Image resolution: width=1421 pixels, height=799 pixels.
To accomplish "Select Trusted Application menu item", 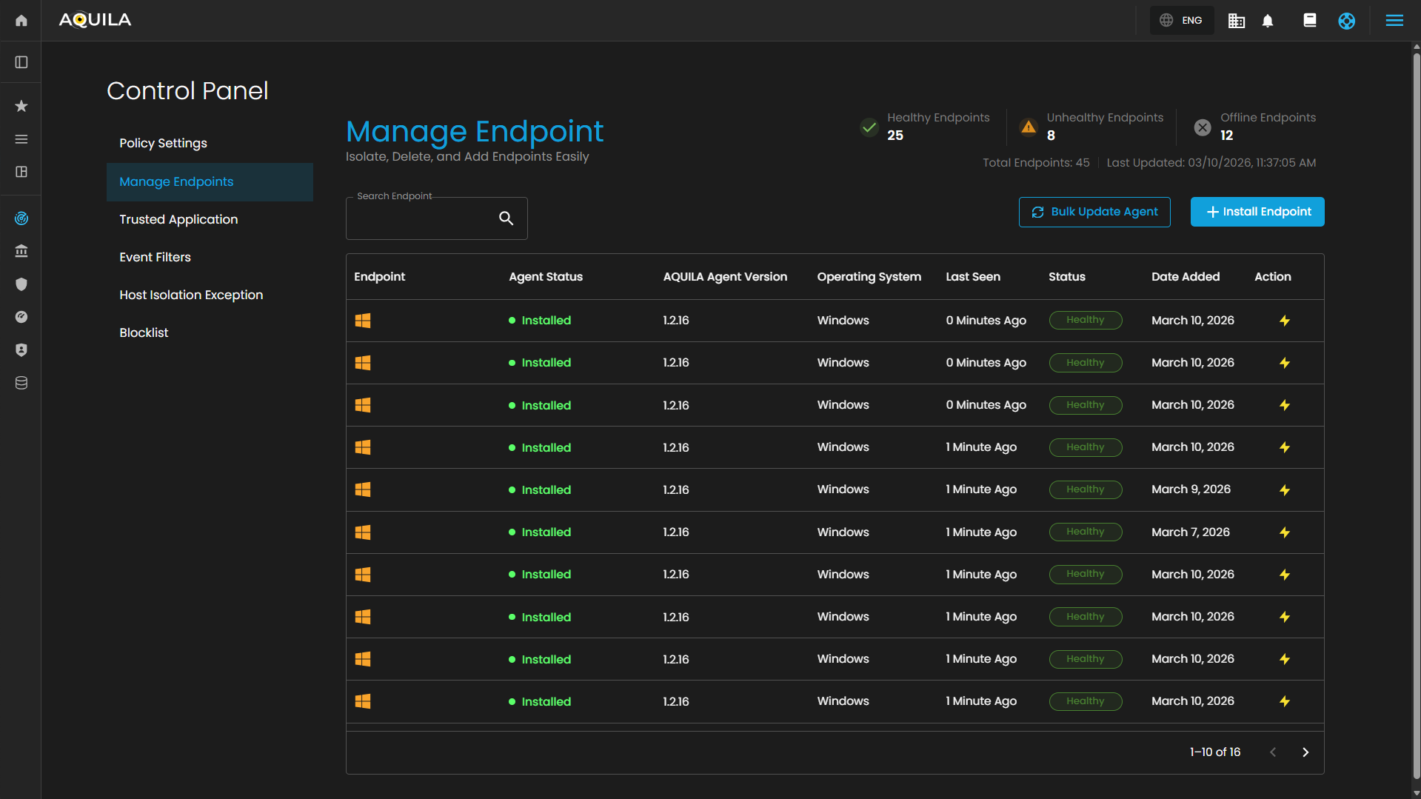I will [178, 219].
